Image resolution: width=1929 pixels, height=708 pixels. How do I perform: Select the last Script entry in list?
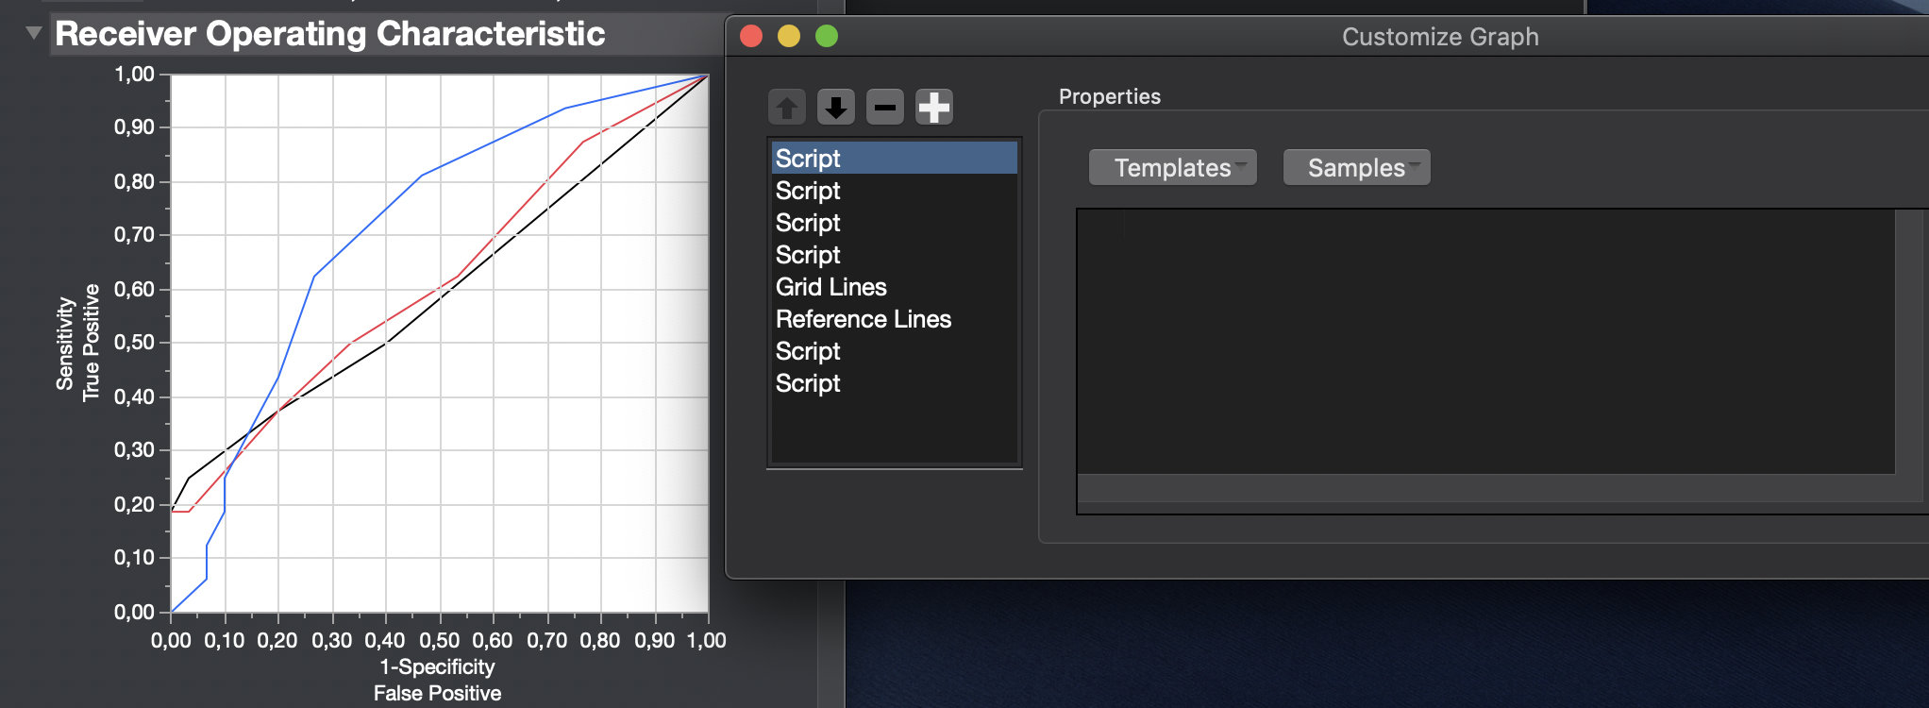808,383
